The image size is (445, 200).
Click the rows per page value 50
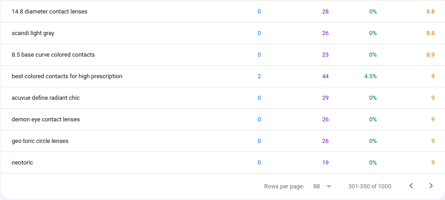pos(316,186)
